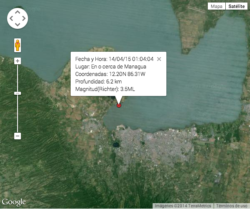The width and height of the screenshot is (250, 209).
Task: Click the zoom slider handle
Action: [x=18, y=93]
